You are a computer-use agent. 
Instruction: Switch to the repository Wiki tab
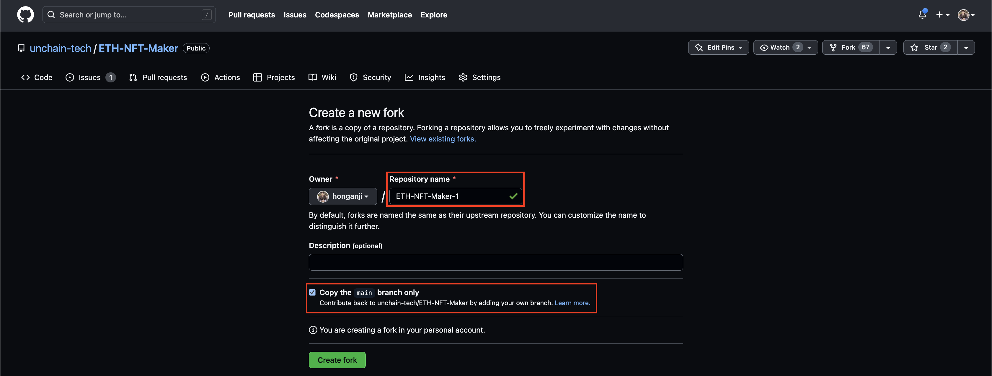coord(322,77)
